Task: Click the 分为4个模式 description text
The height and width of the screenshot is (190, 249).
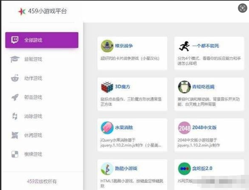Action: [209, 61]
